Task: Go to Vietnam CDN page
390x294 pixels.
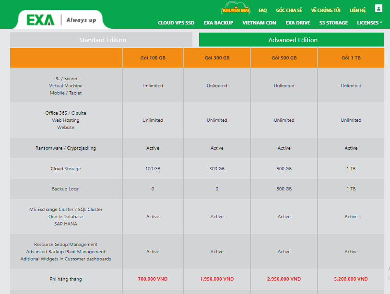Action: pyautogui.click(x=259, y=23)
